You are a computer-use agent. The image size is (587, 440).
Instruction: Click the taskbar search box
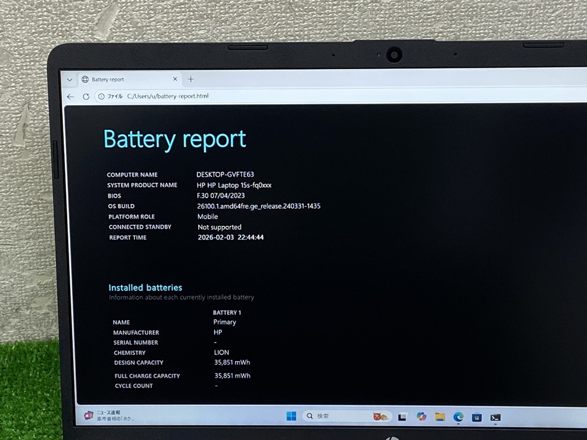click(338, 416)
